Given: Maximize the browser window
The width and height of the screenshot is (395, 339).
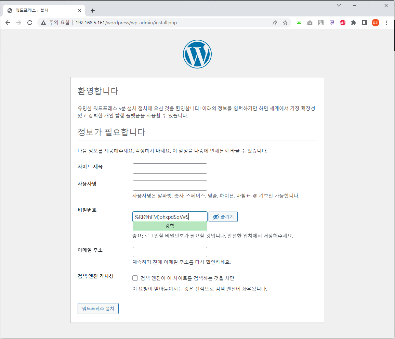Looking at the screenshot, I should pyautogui.click(x=370, y=5).
